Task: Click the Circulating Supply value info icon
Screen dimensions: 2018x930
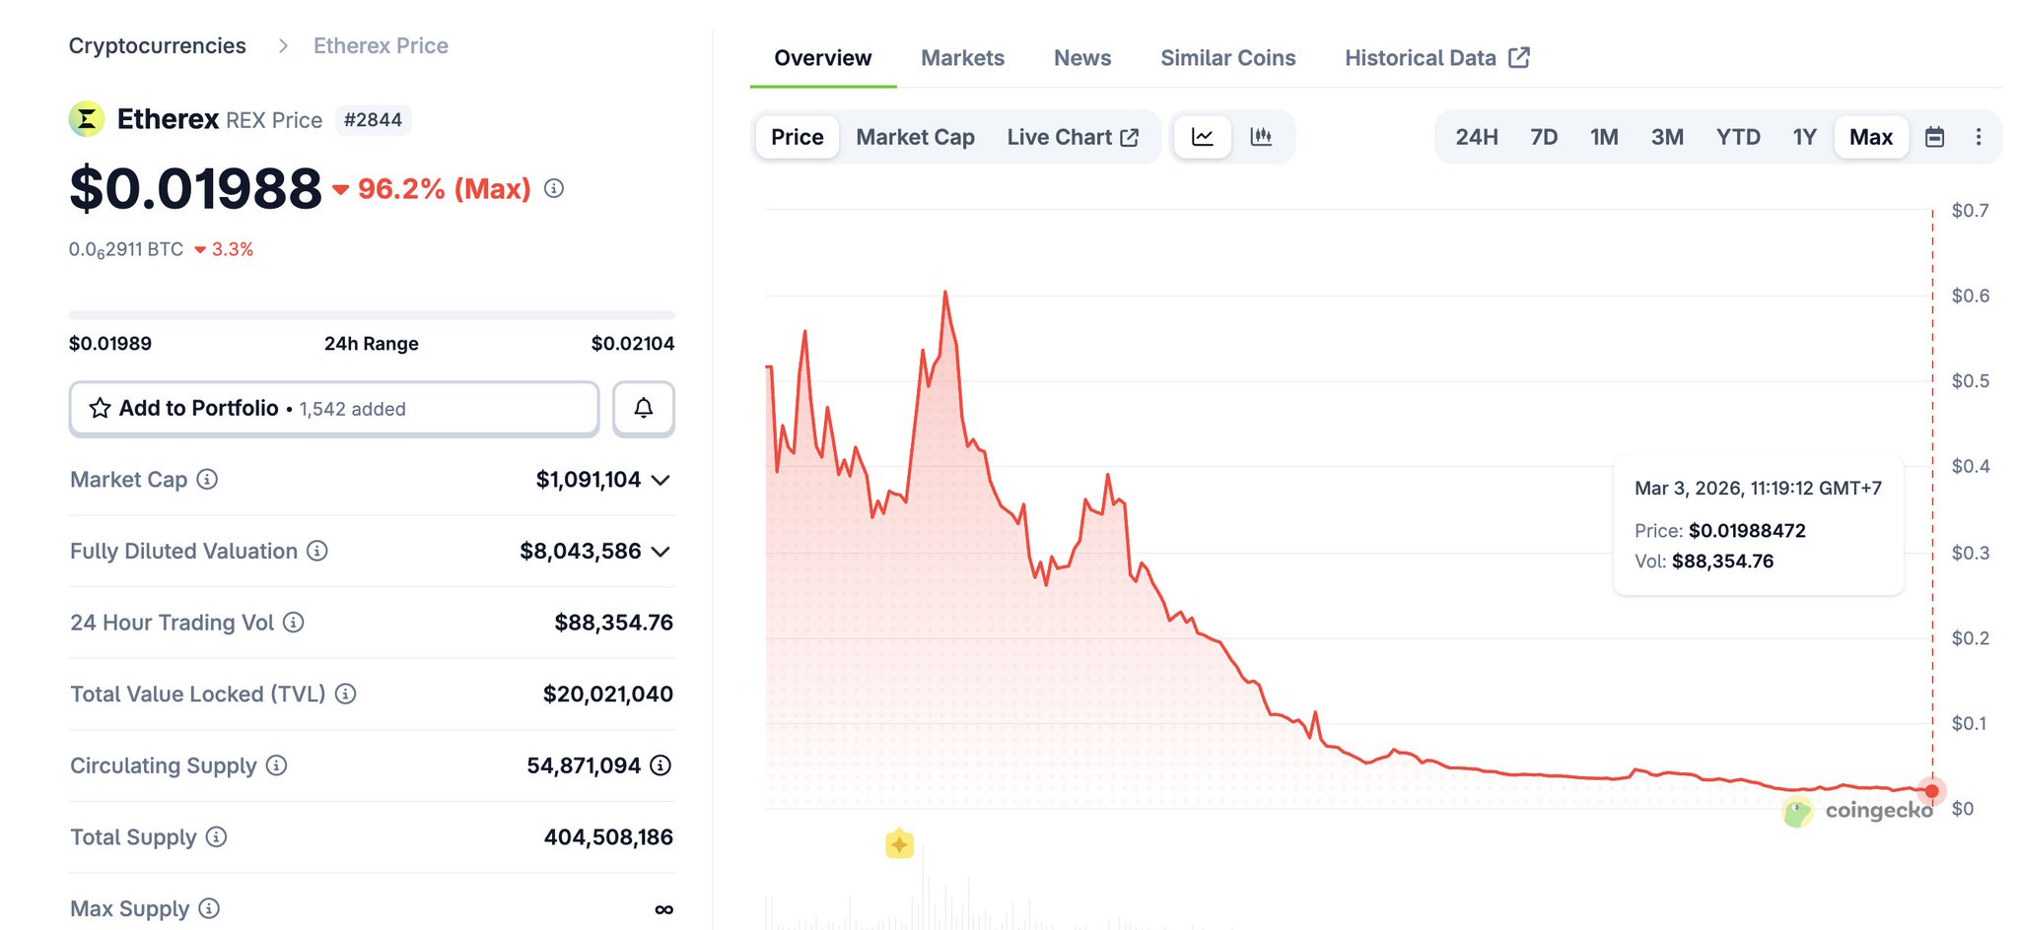Action: pyautogui.click(x=661, y=765)
